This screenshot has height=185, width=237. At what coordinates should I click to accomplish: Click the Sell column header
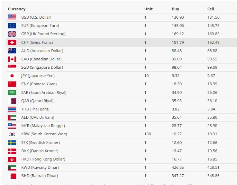click(211, 9)
